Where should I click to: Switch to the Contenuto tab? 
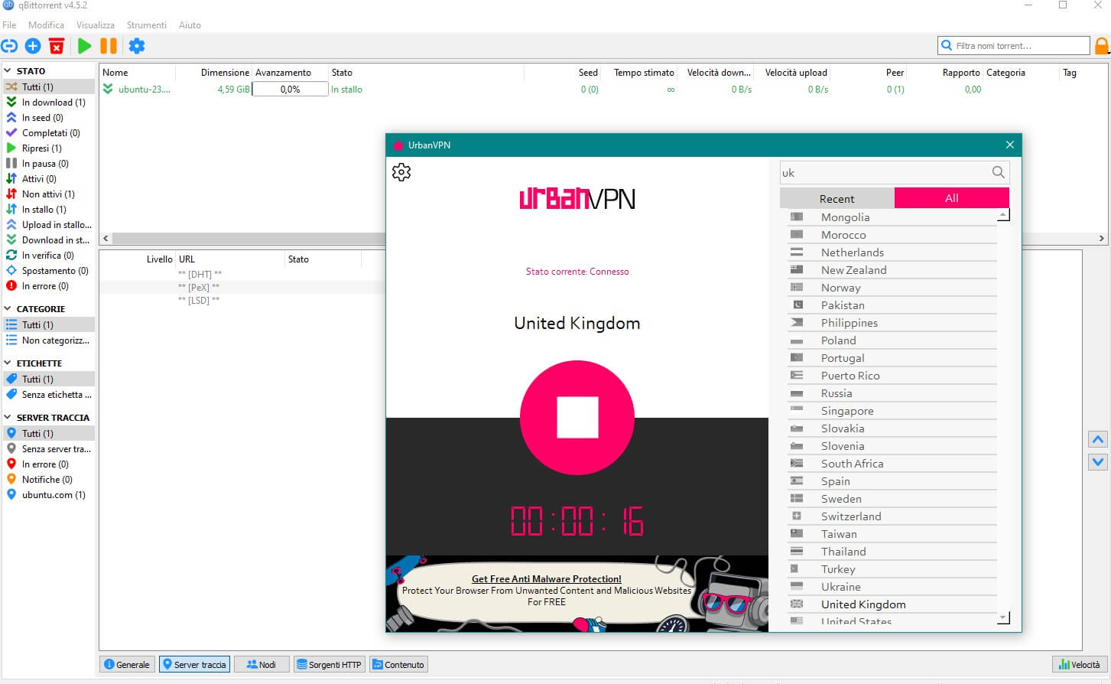point(398,664)
